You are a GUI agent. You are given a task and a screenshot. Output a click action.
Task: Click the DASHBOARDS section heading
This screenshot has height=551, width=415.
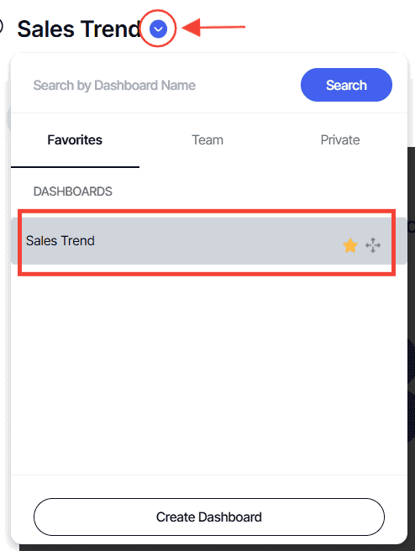pyautogui.click(x=73, y=192)
